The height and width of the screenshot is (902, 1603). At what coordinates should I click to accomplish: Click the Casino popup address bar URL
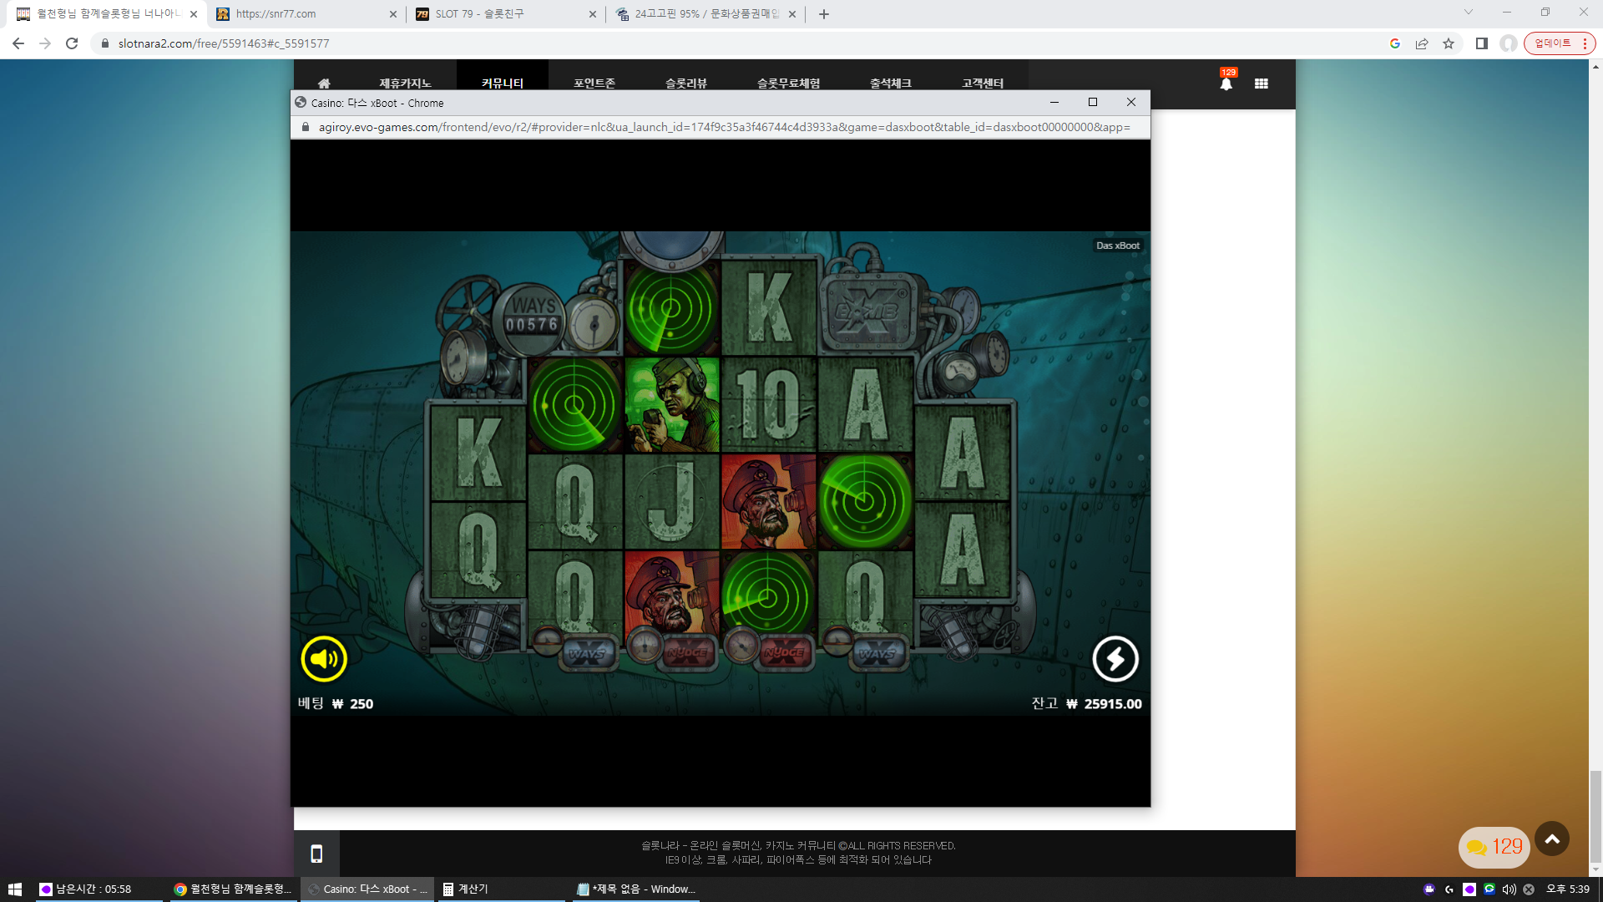click(725, 127)
